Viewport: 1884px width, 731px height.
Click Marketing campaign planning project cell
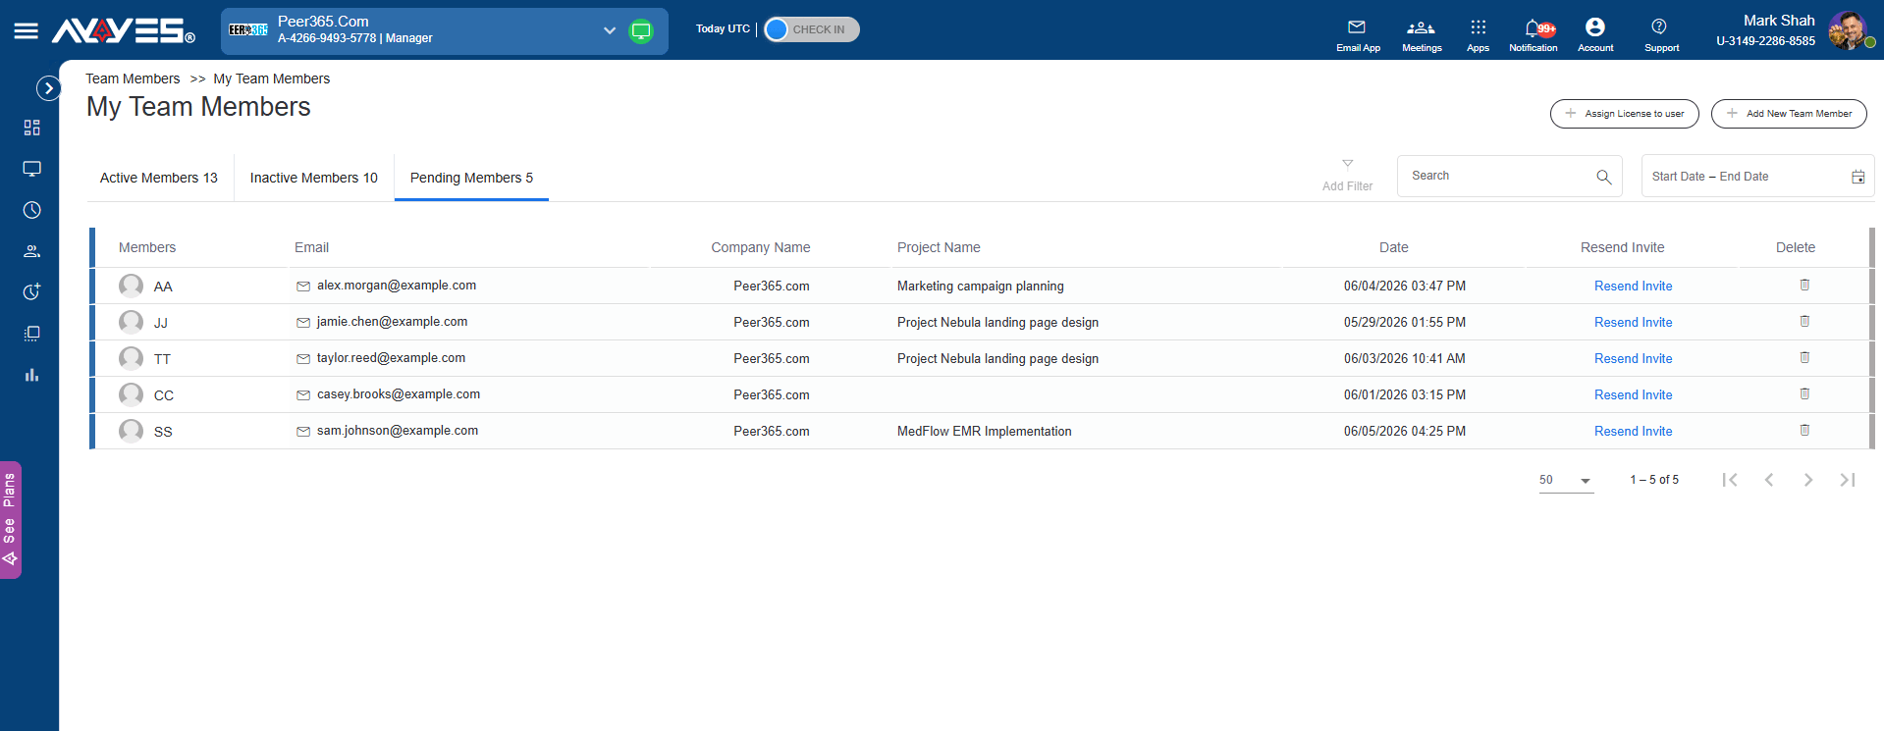981,287
